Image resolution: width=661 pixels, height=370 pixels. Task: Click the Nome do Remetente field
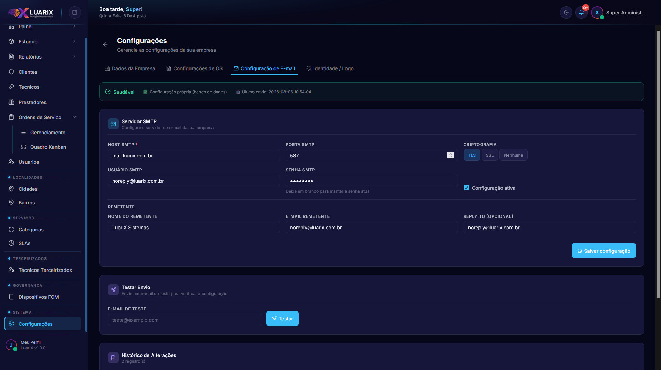(194, 227)
